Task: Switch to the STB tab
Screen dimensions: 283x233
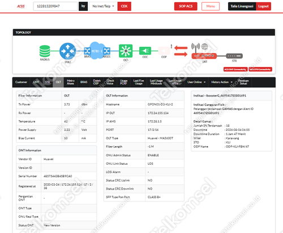Action: pos(47,82)
